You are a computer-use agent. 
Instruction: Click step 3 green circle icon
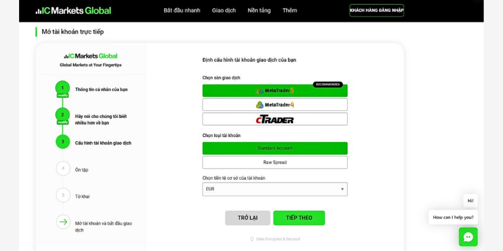coord(63,142)
